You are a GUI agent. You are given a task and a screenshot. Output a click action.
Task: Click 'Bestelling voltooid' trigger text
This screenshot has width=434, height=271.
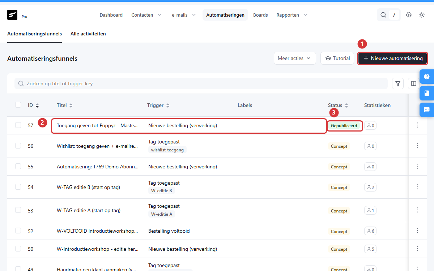click(x=169, y=231)
